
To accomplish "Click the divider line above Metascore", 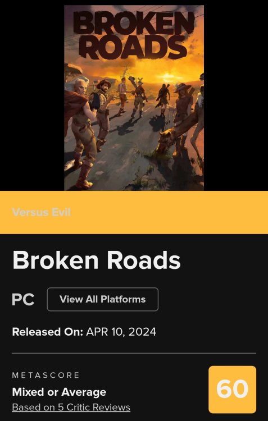I will (x=134, y=353).
